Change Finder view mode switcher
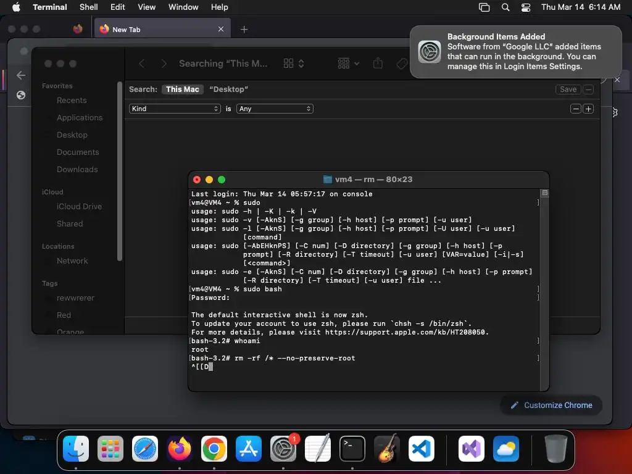Image resolution: width=632 pixels, height=474 pixels. pyautogui.click(x=294, y=64)
